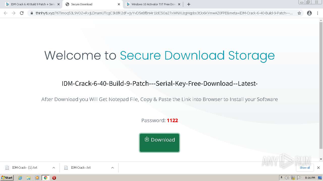Go forward to next page

(x=14, y=13)
